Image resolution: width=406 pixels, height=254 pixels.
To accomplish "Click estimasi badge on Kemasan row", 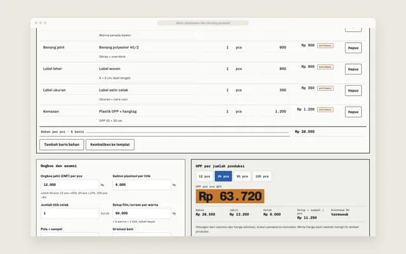I will pos(325,110).
